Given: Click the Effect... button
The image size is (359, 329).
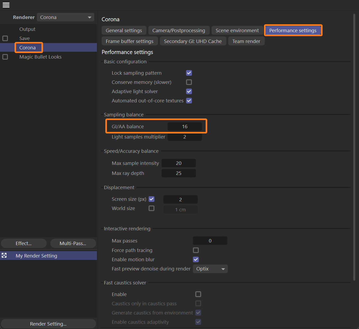Looking at the screenshot, I should [x=24, y=243].
